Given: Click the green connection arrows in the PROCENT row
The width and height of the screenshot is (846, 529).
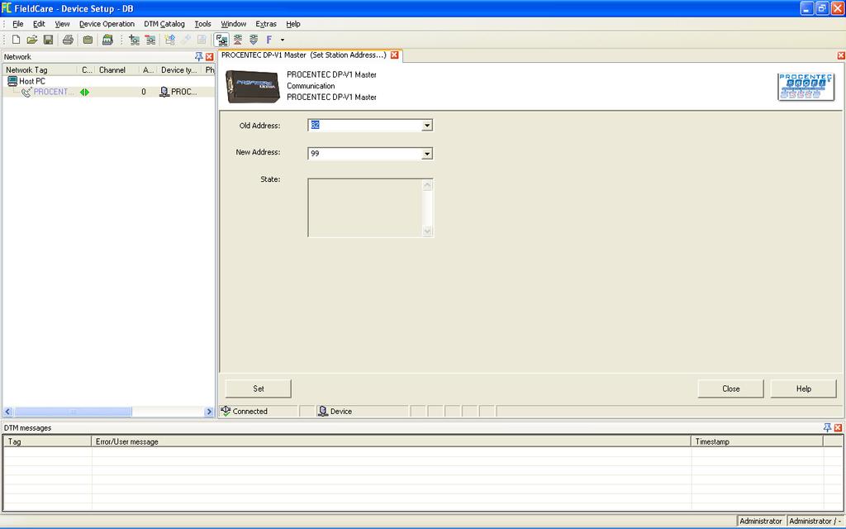Looking at the screenshot, I should 84,93.
